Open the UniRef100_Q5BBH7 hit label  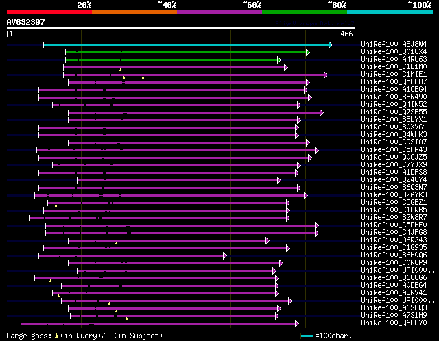tap(394, 82)
